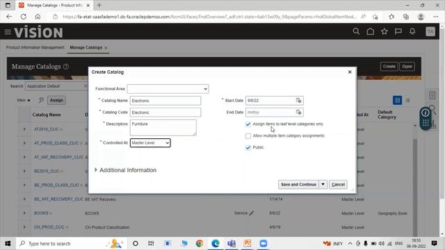Click the browser address bar URL
445x250 pixels.
pyautogui.click(x=209, y=17)
